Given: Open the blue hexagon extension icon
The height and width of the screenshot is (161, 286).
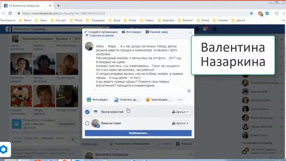Looking at the screenshot, I should (267, 13).
